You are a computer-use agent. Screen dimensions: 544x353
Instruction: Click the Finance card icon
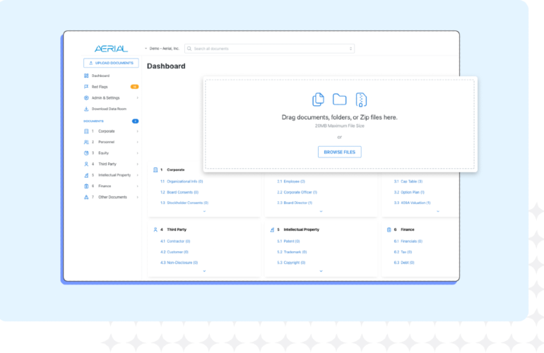[x=389, y=229]
